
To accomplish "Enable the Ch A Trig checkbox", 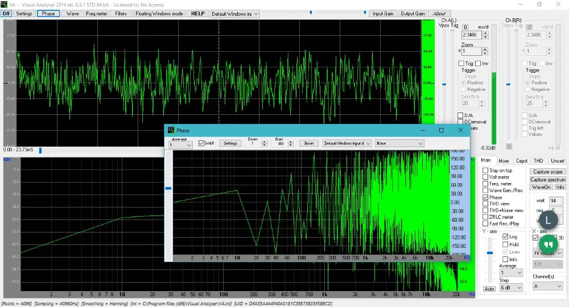I will pyautogui.click(x=461, y=64).
